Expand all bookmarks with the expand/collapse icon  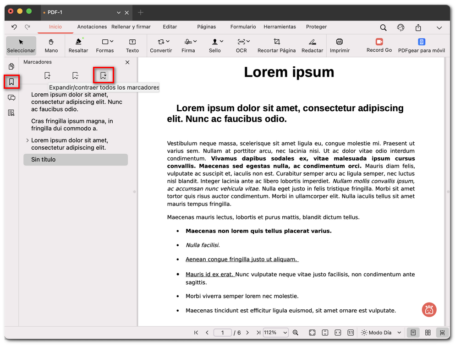(104, 75)
